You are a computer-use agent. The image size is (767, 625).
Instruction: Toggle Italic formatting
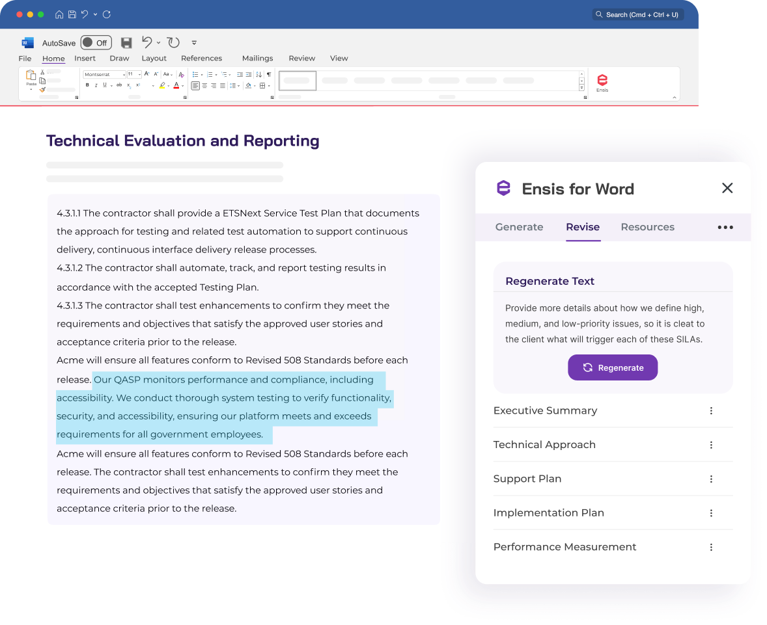[x=96, y=85]
